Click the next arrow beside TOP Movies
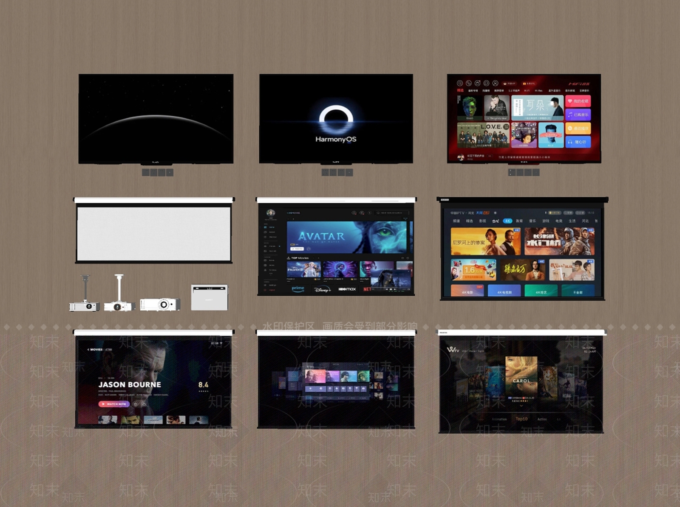This screenshot has height=507, width=680. (318, 258)
